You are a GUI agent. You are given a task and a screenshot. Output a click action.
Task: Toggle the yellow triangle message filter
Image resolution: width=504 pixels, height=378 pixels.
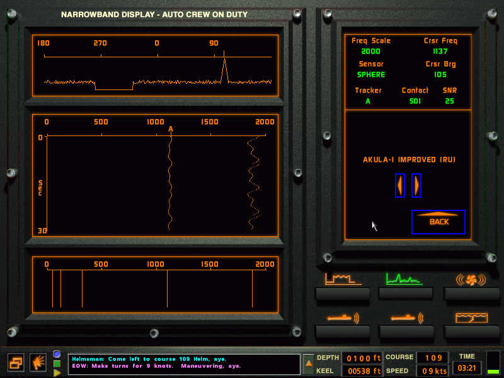point(57,372)
